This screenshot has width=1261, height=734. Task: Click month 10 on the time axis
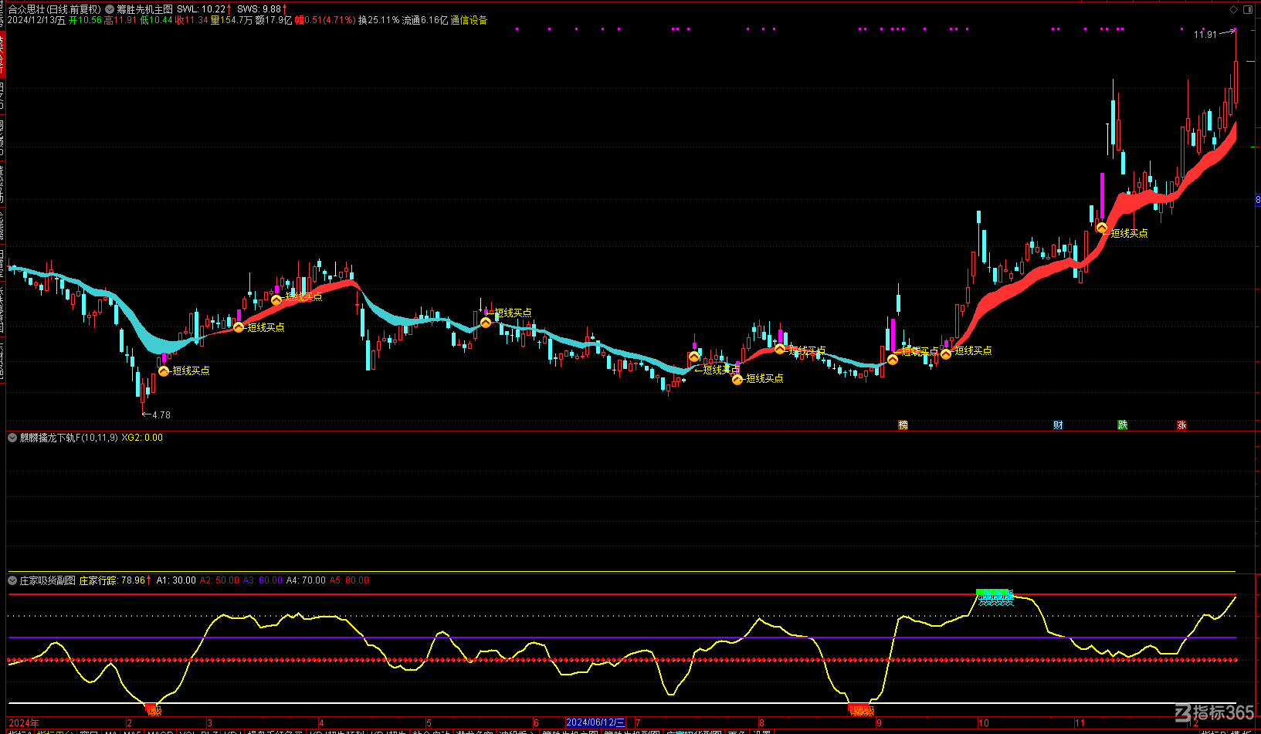983,723
